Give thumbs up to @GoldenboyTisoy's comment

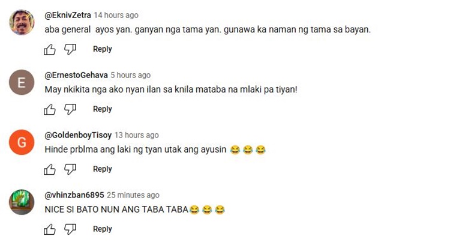click(50, 169)
